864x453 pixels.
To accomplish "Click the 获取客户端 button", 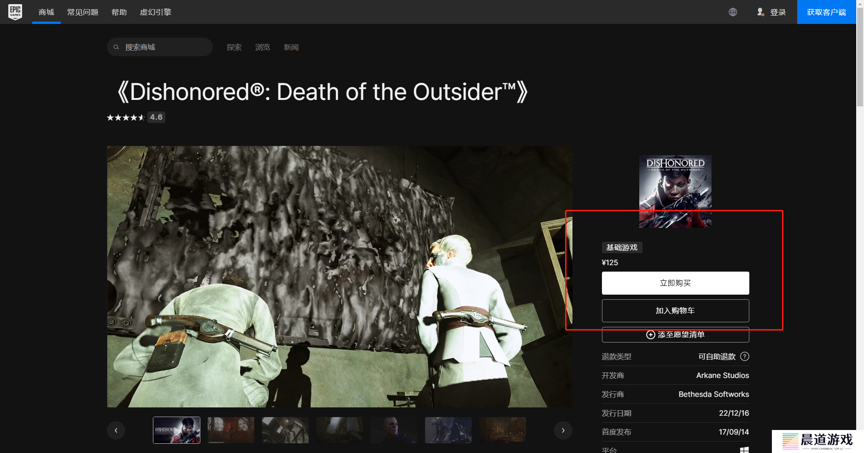I will point(827,12).
